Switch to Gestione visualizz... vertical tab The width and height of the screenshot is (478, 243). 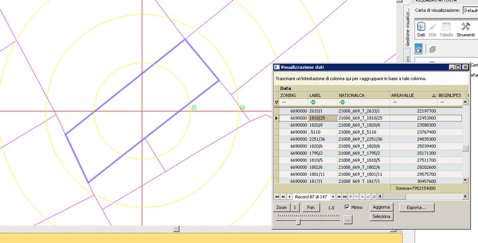click(407, 27)
